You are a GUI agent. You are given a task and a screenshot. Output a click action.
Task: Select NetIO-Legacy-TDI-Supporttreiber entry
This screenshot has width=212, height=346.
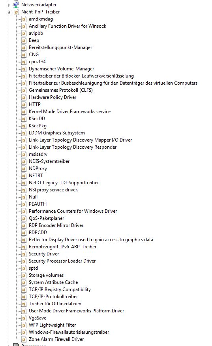(64, 183)
